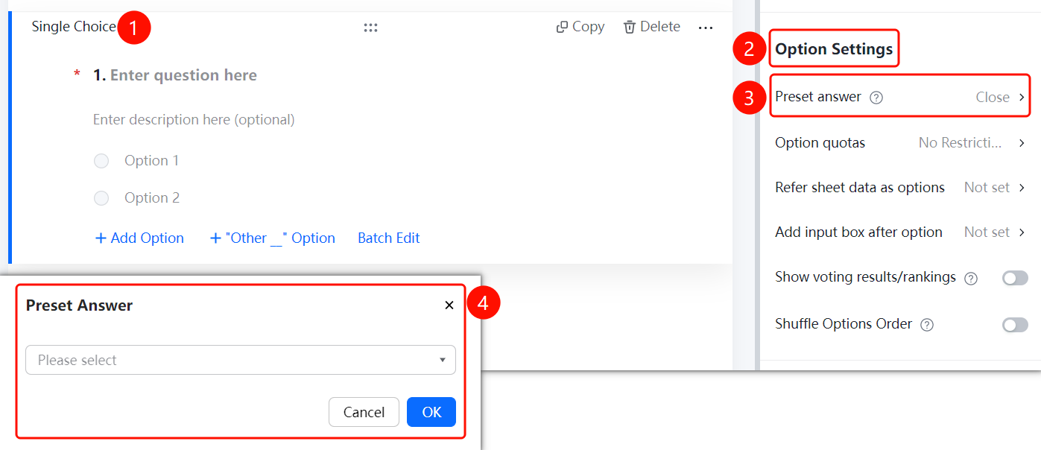
Task: Cancel the Preset Answer dialog
Action: pyautogui.click(x=364, y=412)
